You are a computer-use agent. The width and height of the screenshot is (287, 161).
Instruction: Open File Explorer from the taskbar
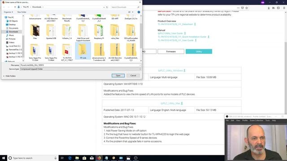click(x=77, y=158)
